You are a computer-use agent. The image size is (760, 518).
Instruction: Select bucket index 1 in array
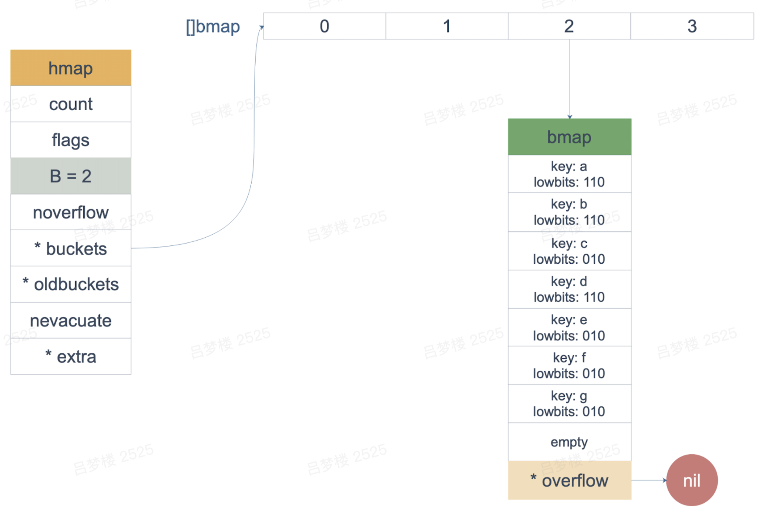447,26
